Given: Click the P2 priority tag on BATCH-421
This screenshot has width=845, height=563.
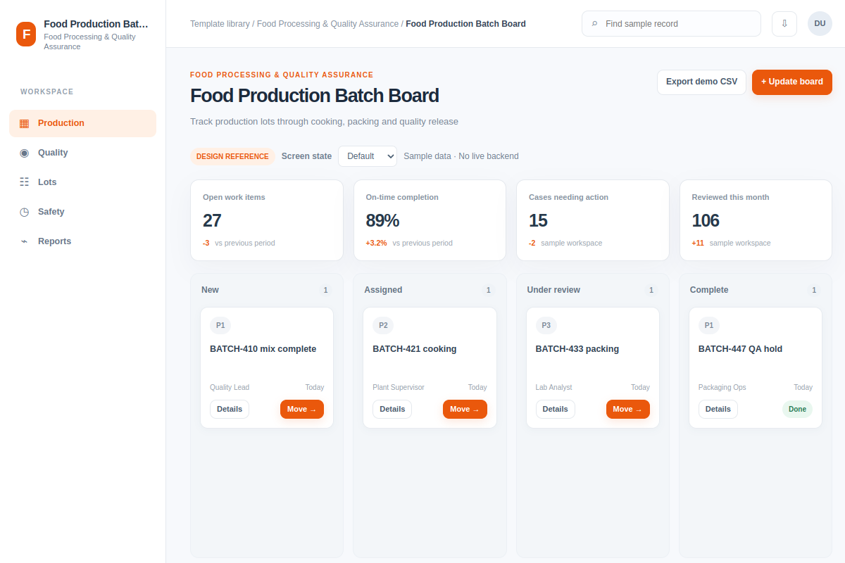Looking at the screenshot, I should 383,325.
